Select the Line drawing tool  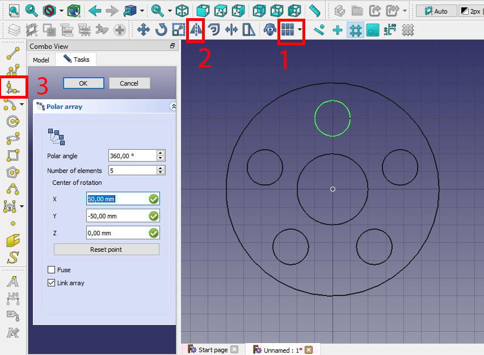pos(13,53)
